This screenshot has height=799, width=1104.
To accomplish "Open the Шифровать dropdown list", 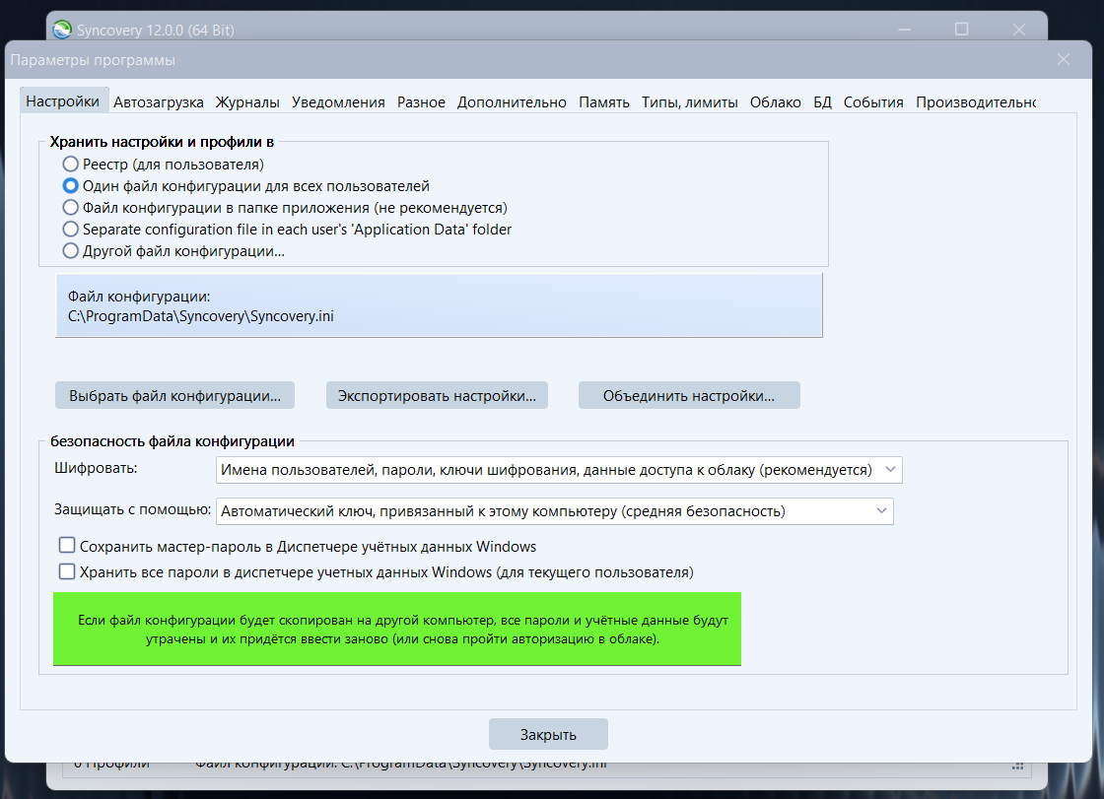I will click(558, 470).
